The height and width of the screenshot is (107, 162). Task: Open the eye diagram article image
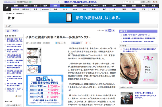click(x=34, y=60)
